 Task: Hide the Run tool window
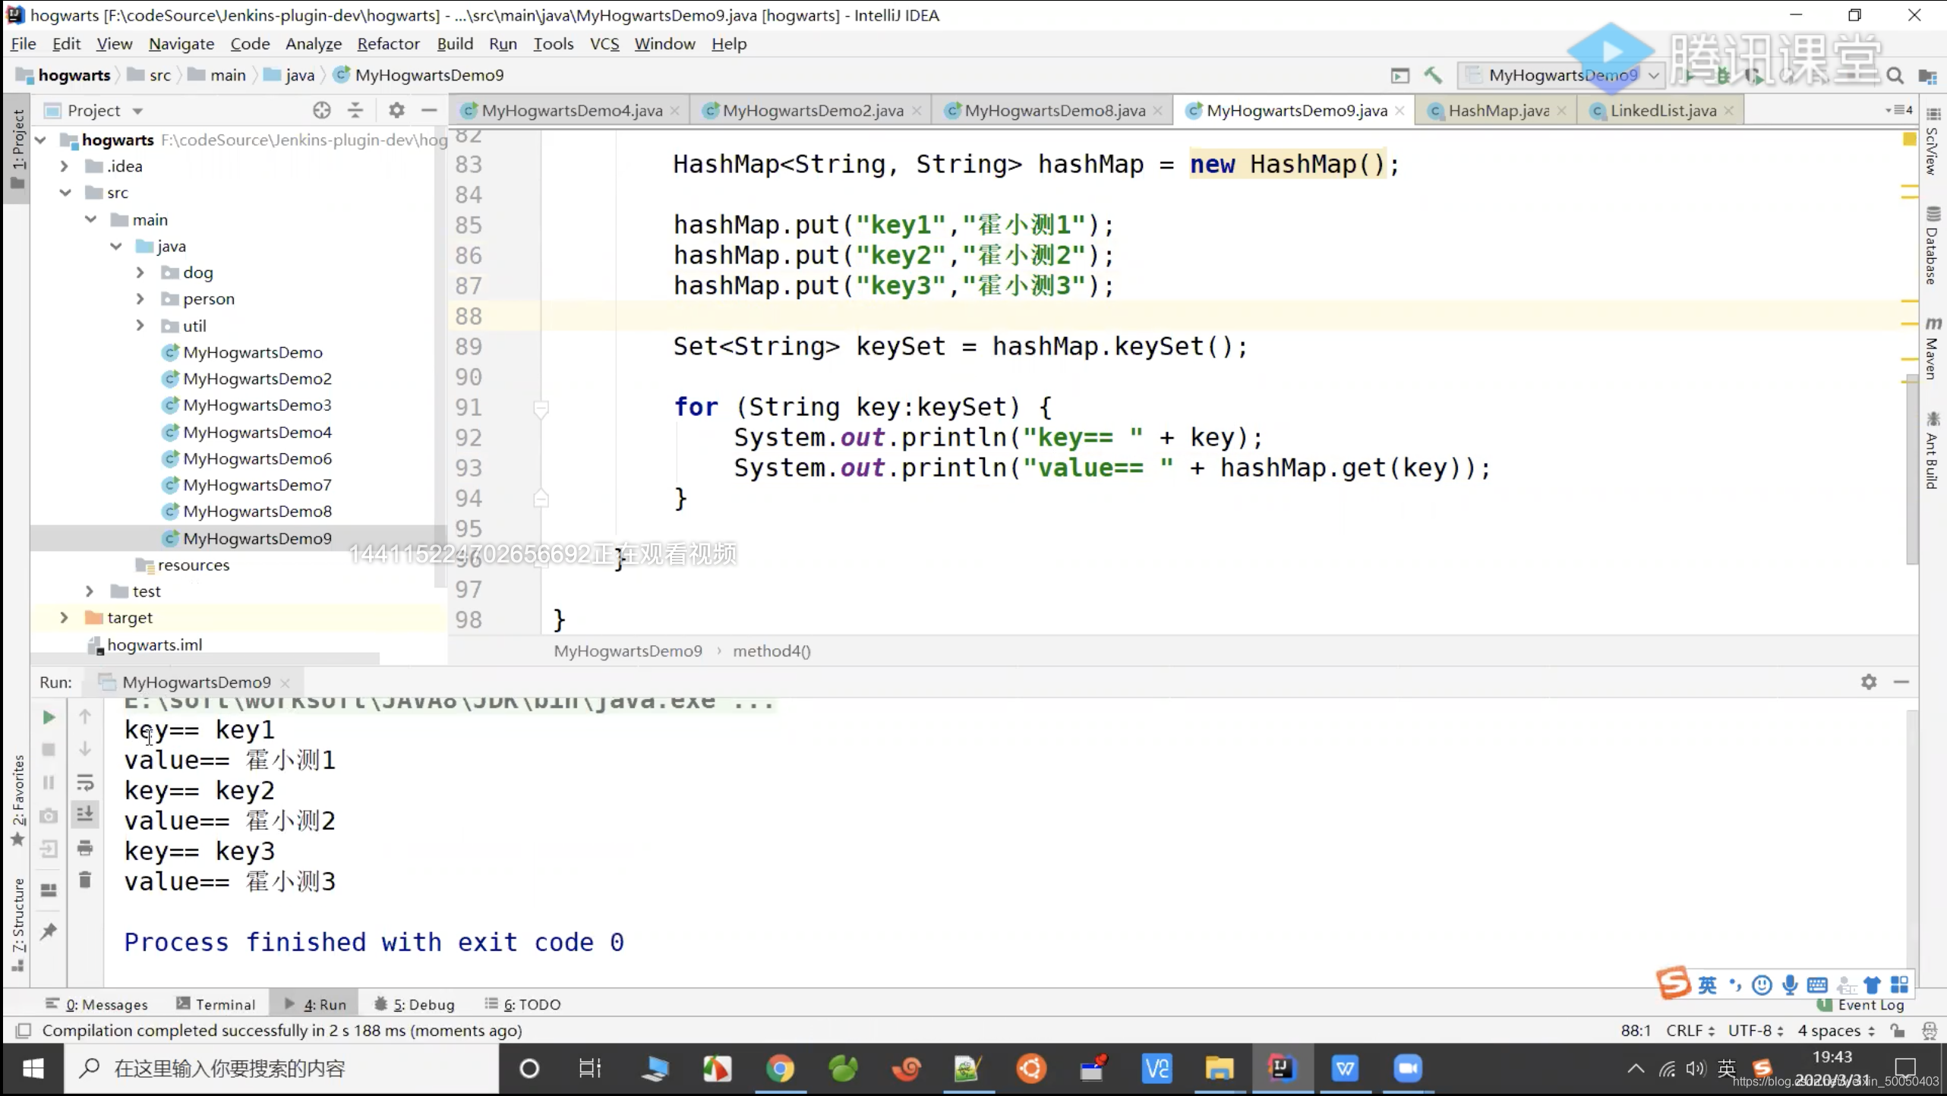[x=1901, y=682]
